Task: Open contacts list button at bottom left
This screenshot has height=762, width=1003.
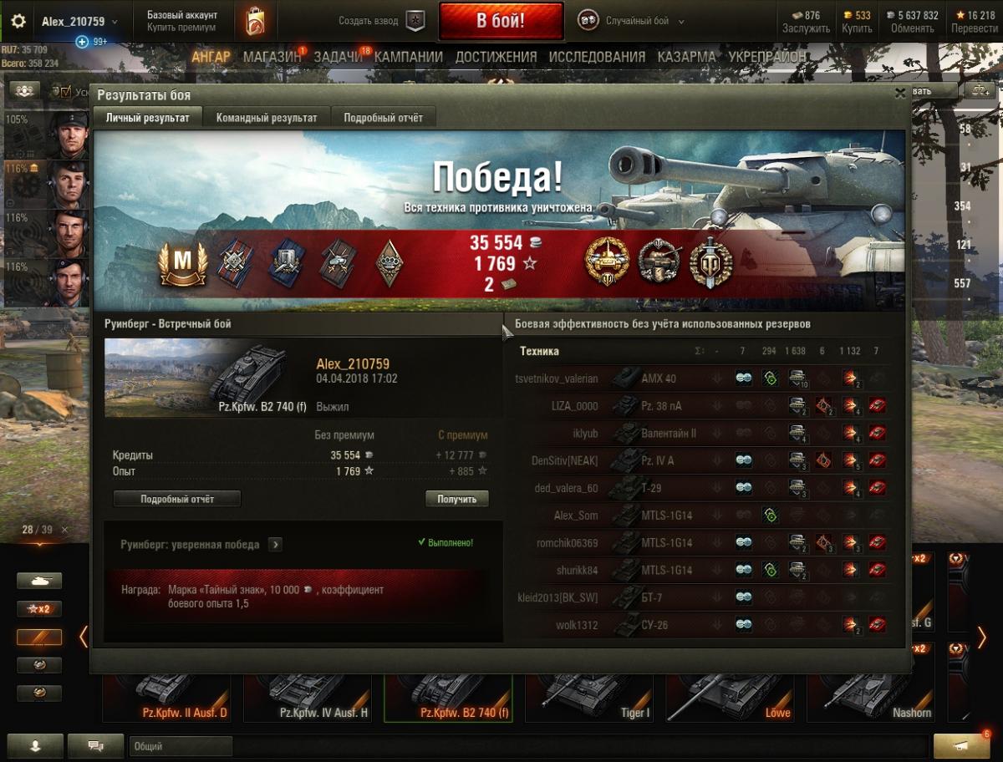Action: click(35, 744)
